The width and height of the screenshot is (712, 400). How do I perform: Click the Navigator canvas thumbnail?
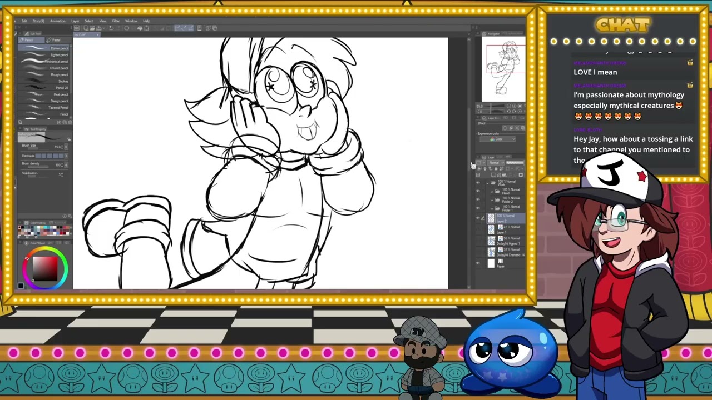coord(503,69)
